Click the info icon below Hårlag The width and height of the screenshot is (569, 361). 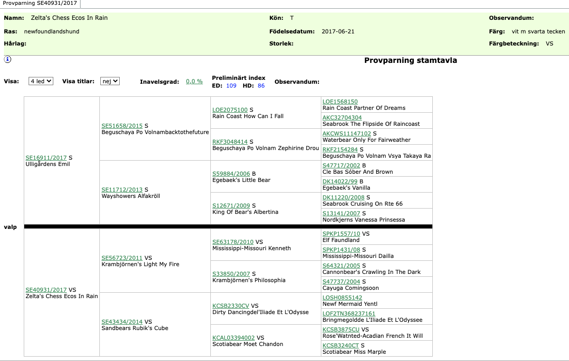[x=7, y=60]
